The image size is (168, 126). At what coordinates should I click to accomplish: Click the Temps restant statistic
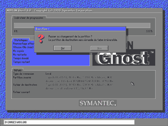point(21,62)
